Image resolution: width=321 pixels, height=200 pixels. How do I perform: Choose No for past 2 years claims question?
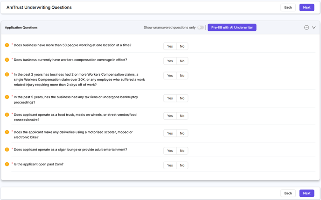(182, 76)
